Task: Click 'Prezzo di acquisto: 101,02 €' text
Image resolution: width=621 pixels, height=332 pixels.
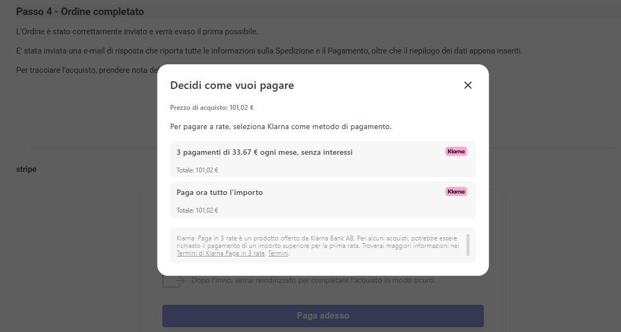Action: 212,107
